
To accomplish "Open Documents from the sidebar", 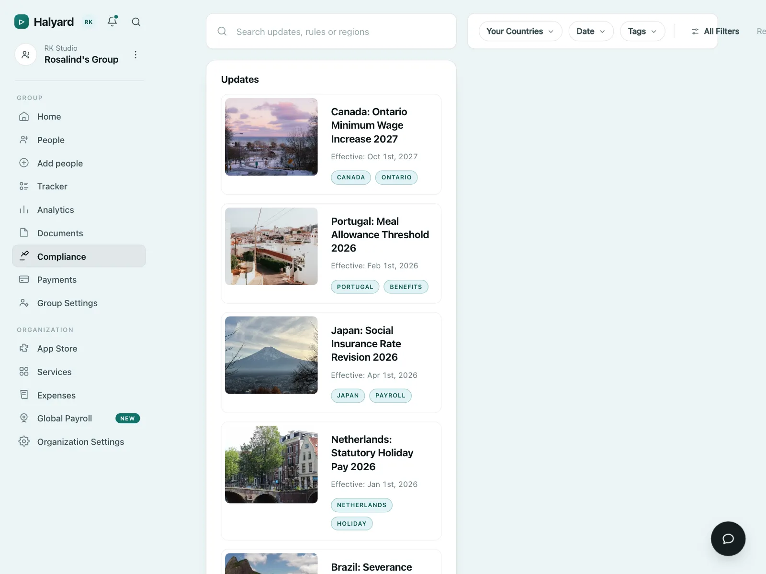I will (x=79, y=233).
